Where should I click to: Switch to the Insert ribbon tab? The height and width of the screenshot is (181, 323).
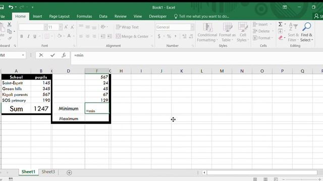coord(37,16)
